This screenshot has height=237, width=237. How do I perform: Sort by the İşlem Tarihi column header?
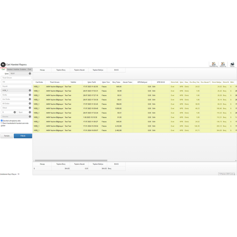pyautogui.click(x=91, y=82)
